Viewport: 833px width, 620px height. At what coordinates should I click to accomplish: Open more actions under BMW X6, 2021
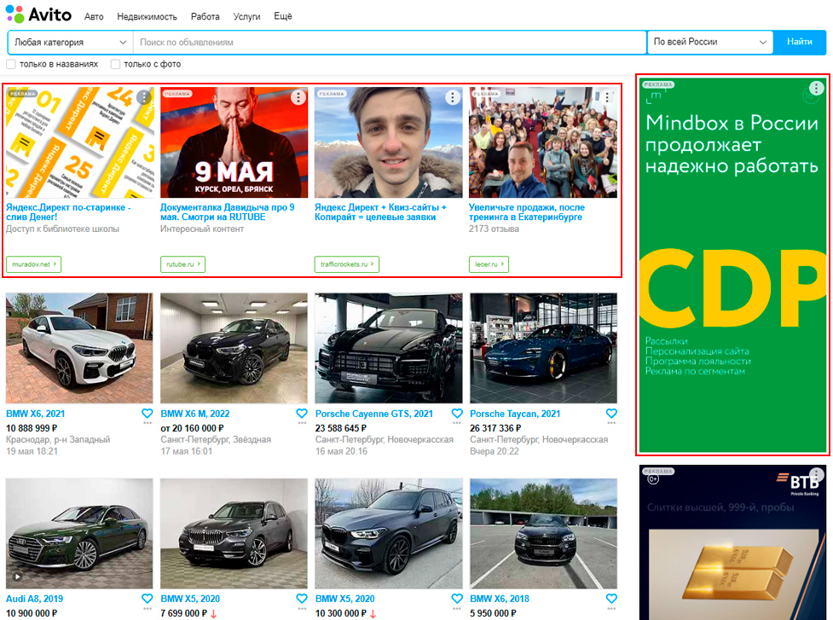148,424
